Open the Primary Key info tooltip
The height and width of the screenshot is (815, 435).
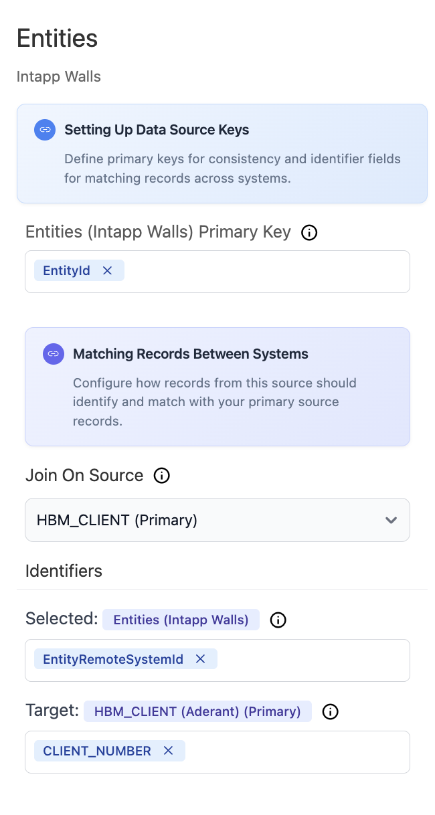click(309, 232)
